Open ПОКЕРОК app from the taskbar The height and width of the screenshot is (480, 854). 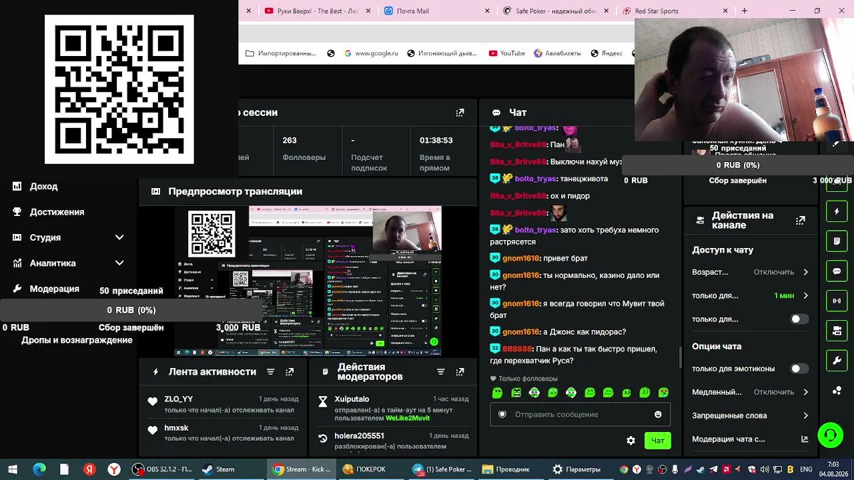370,469
